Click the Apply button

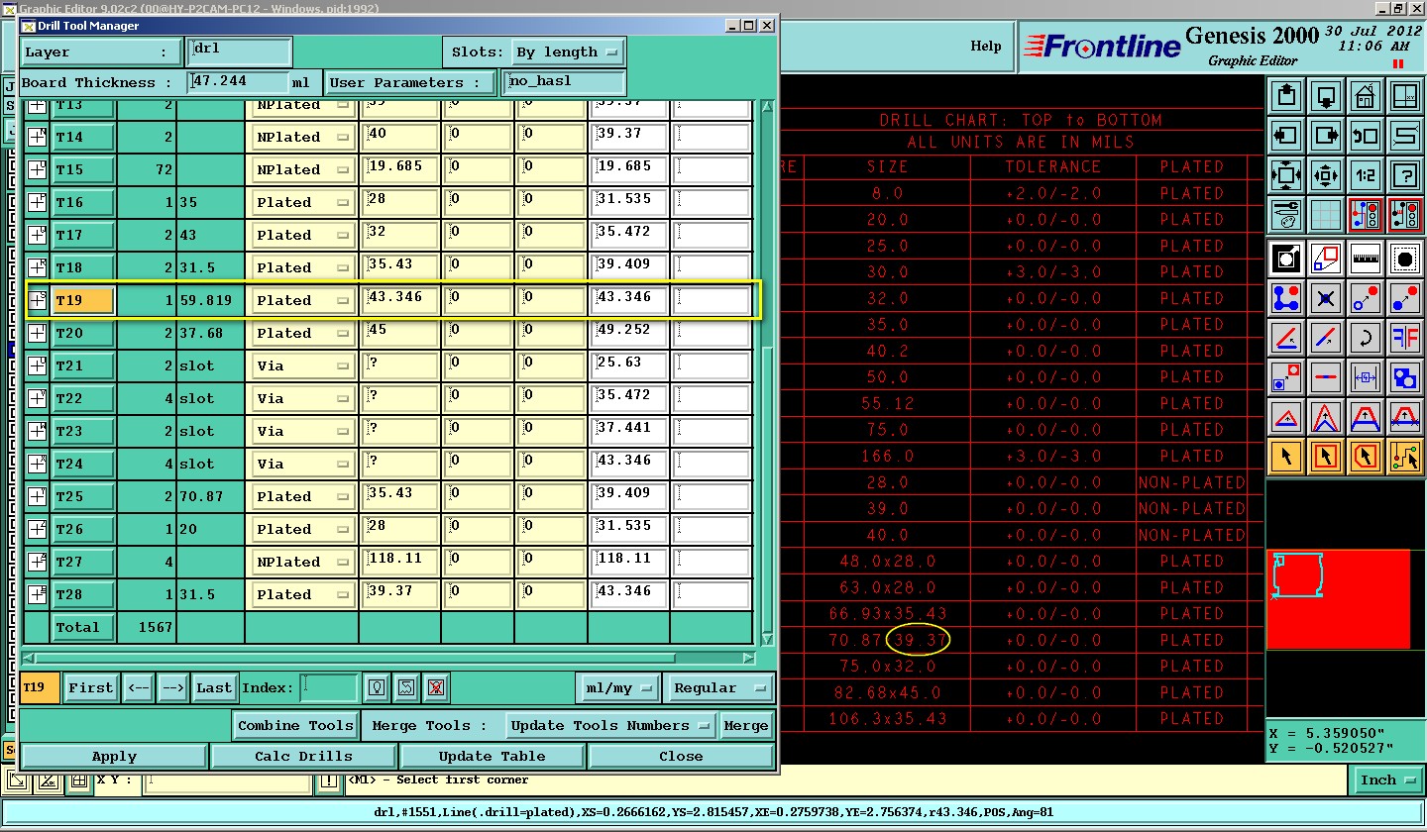pos(114,756)
